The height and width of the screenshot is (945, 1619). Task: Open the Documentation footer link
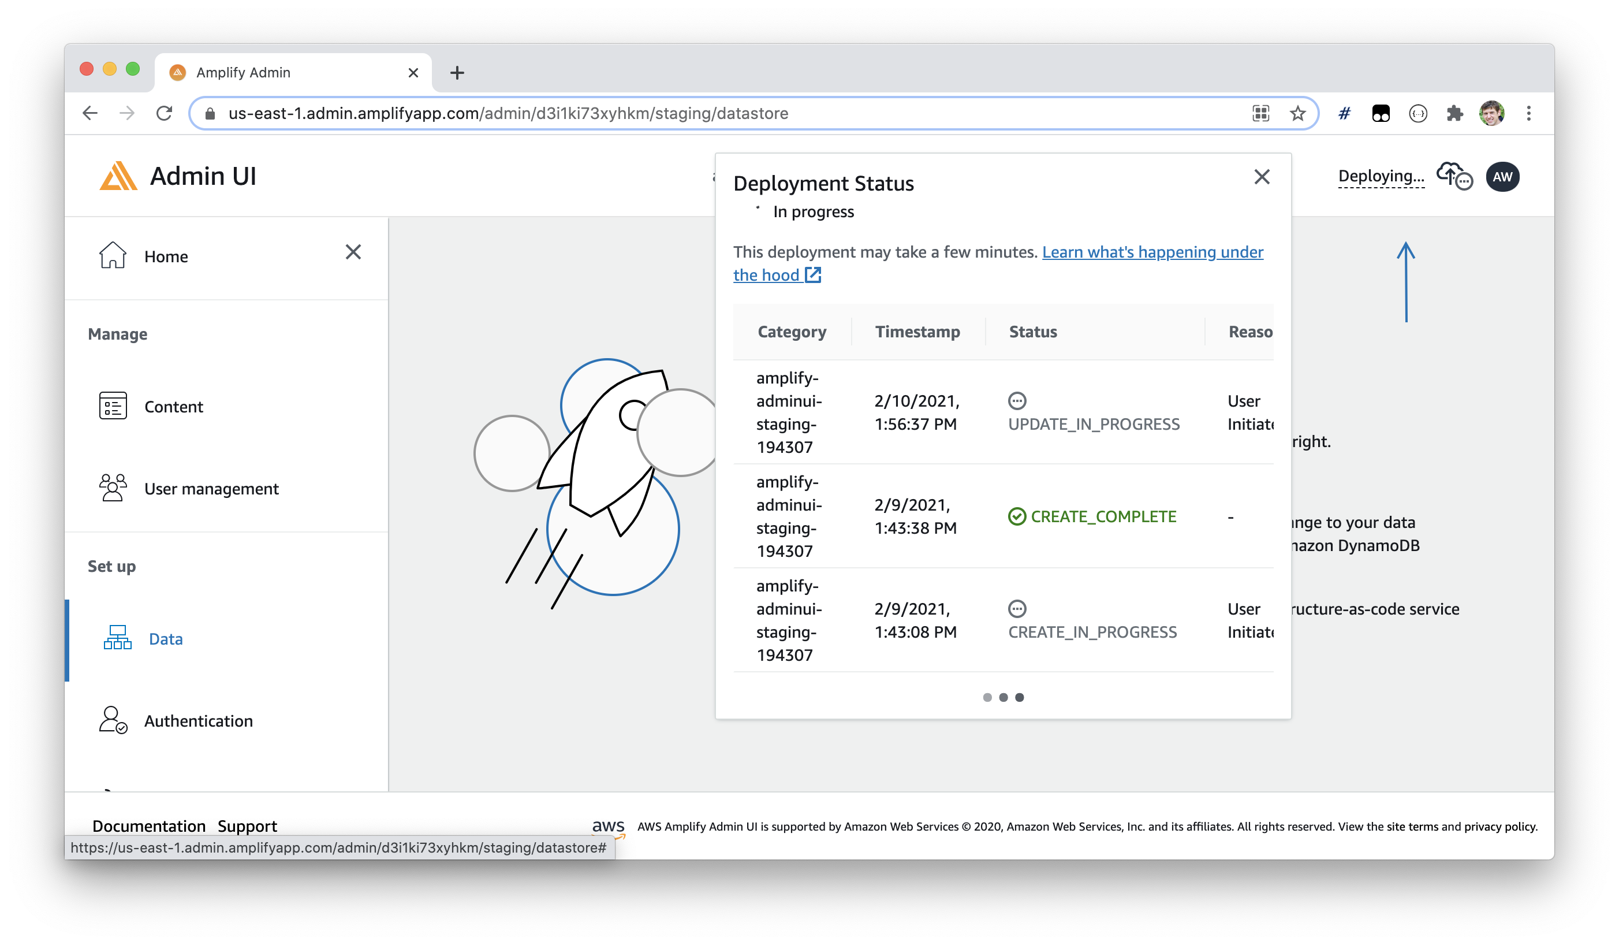click(x=149, y=826)
